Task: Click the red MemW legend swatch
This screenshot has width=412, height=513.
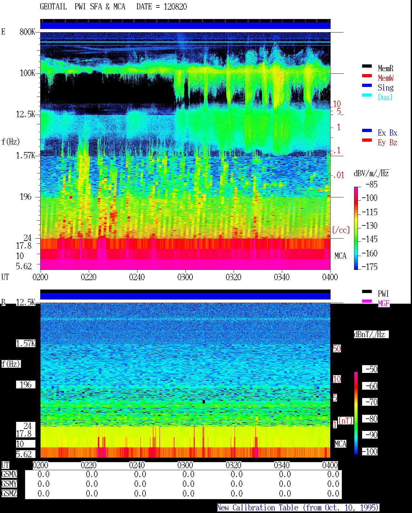Action: (367, 76)
